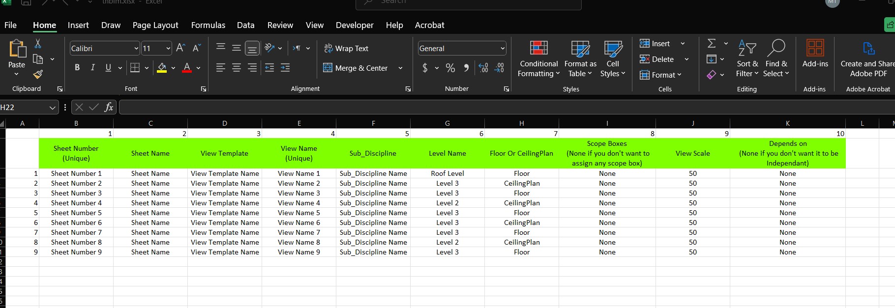Increase indent in Alignment group

[285, 68]
